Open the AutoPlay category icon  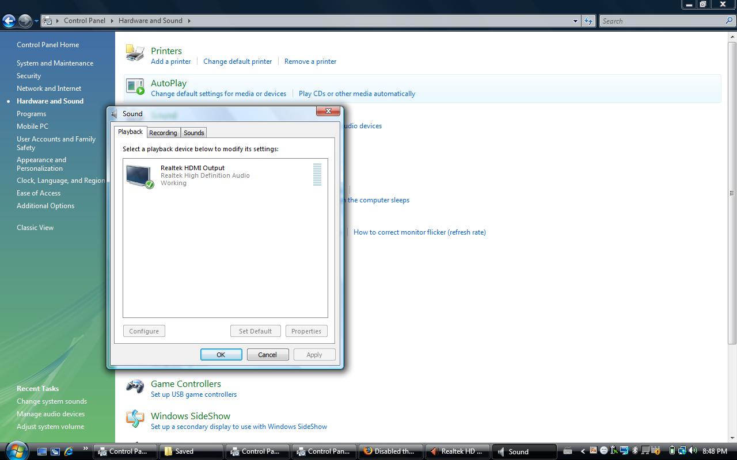(x=135, y=86)
